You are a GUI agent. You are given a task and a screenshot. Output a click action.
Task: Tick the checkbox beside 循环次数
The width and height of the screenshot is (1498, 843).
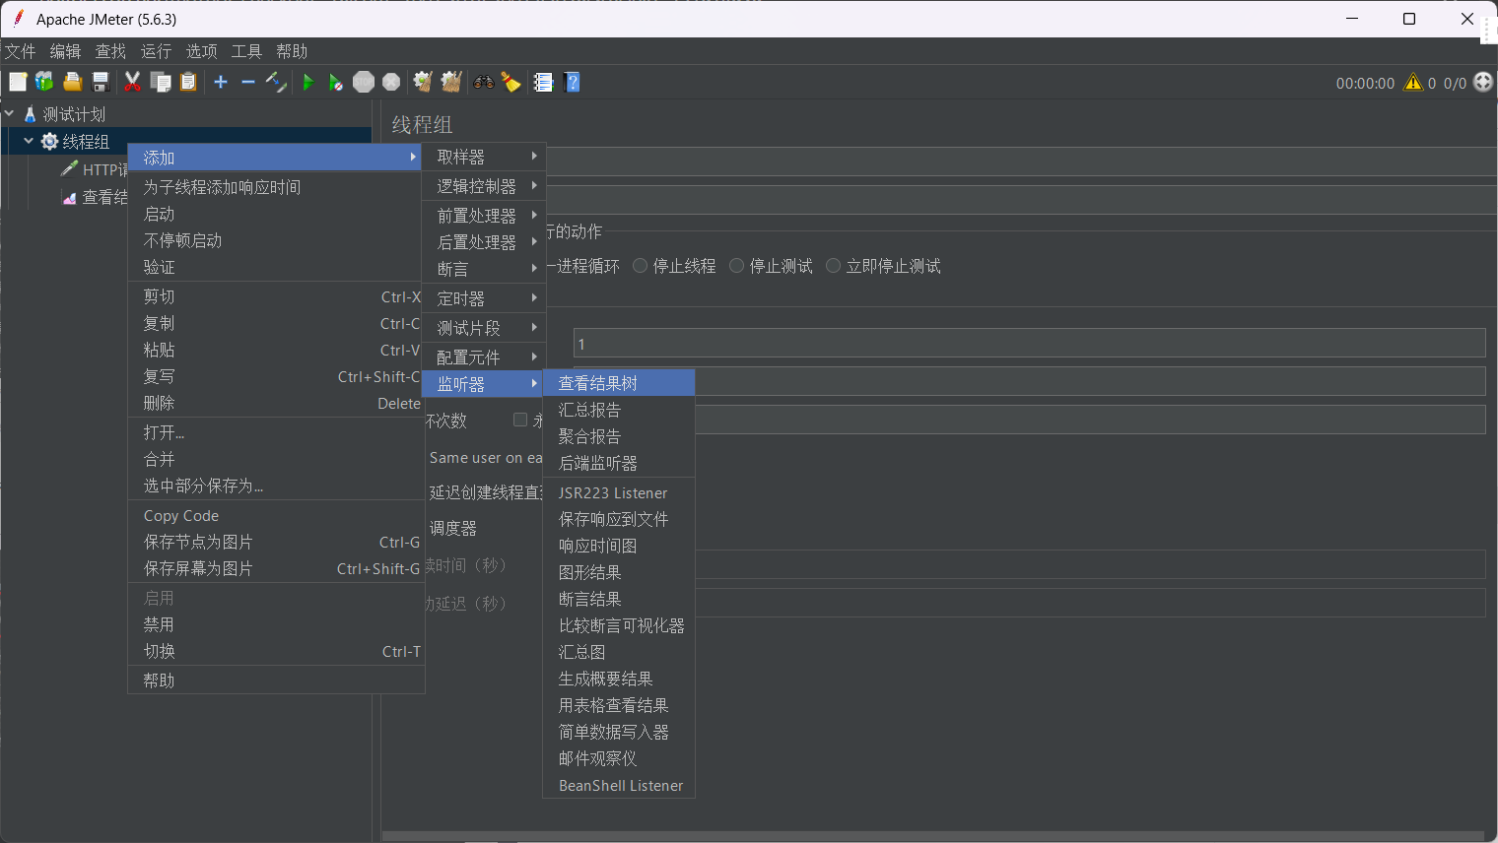pos(520,420)
